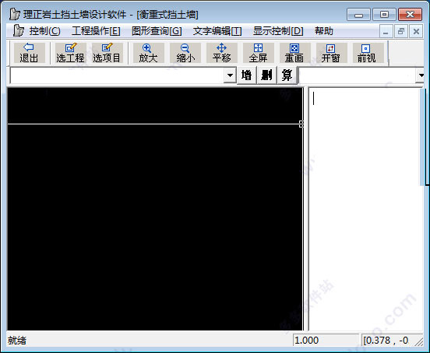The height and width of the screenshot is (353, 430).
Task: Expand the left combo box dropdown arrow
Action: click(x=230, y=75)
